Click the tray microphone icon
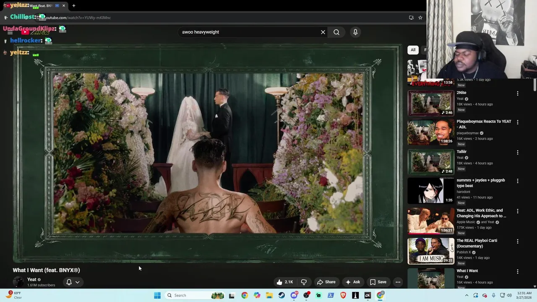This screenshot has height=302, width=537. [493, 295]
